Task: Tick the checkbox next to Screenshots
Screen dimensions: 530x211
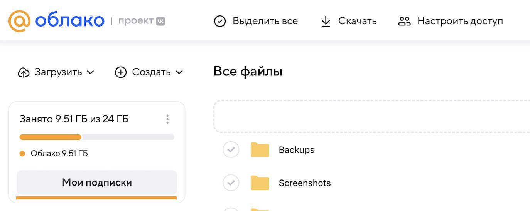Action: pos(231,183)
